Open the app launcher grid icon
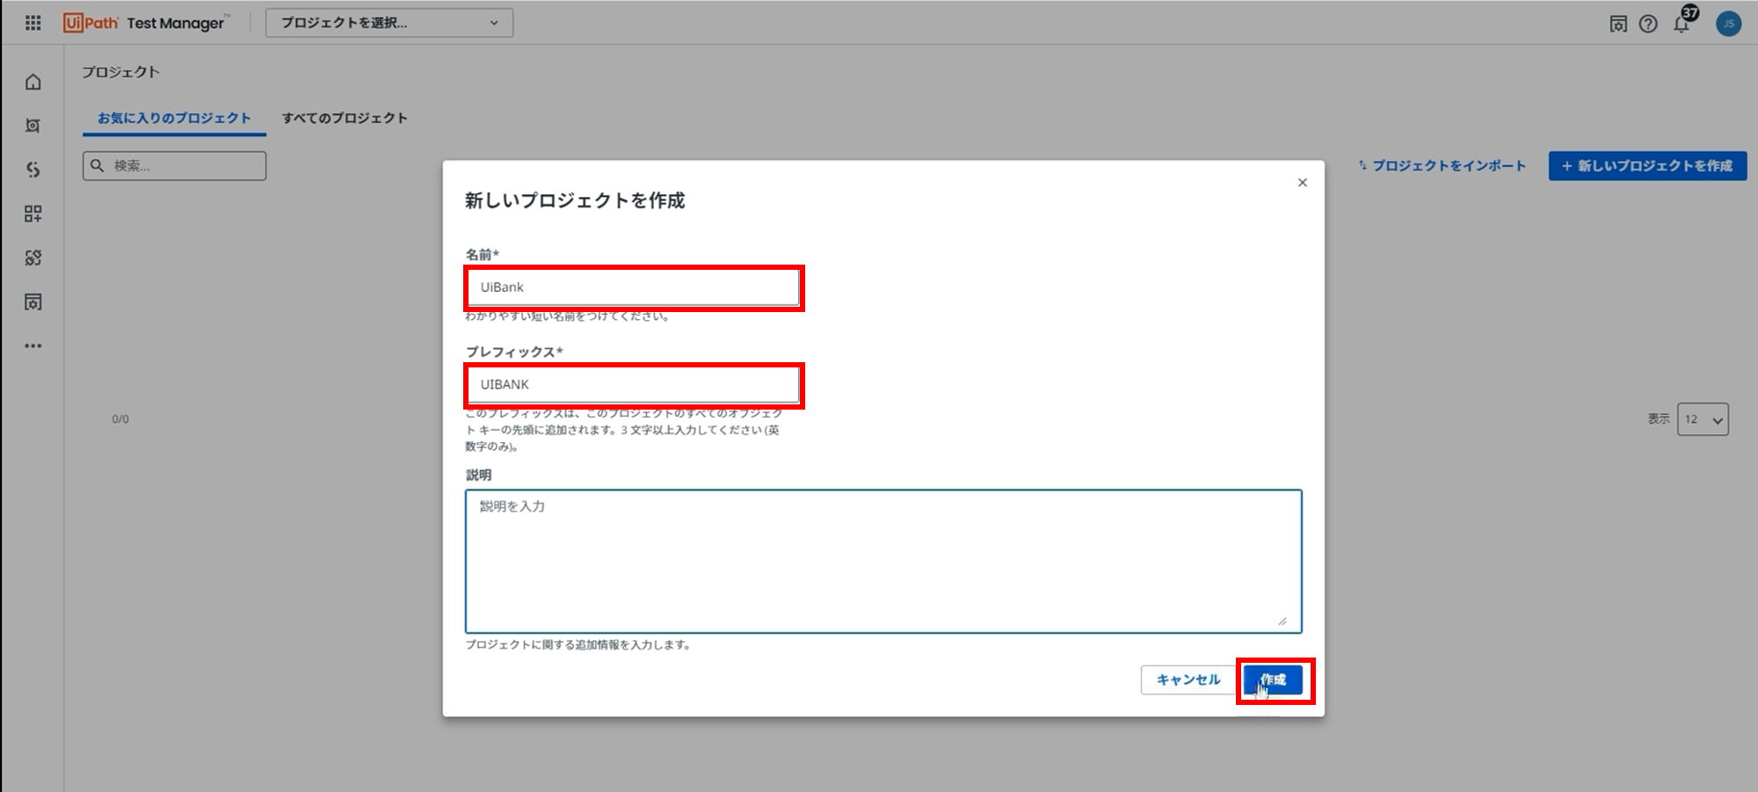This screenshot has height=792, width=1758. [x=33, y=23]
